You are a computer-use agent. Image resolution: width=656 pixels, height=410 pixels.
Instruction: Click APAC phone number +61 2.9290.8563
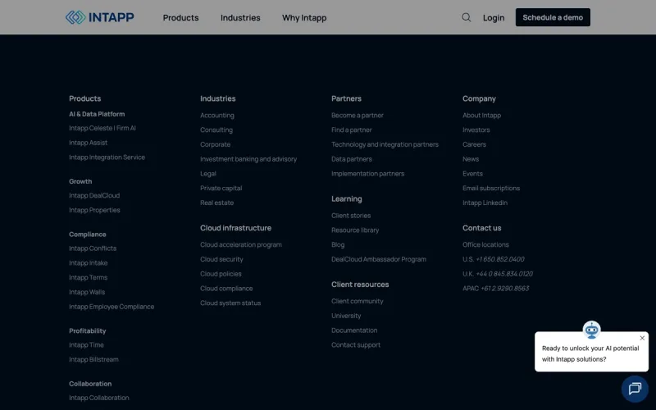coord(504,289)
